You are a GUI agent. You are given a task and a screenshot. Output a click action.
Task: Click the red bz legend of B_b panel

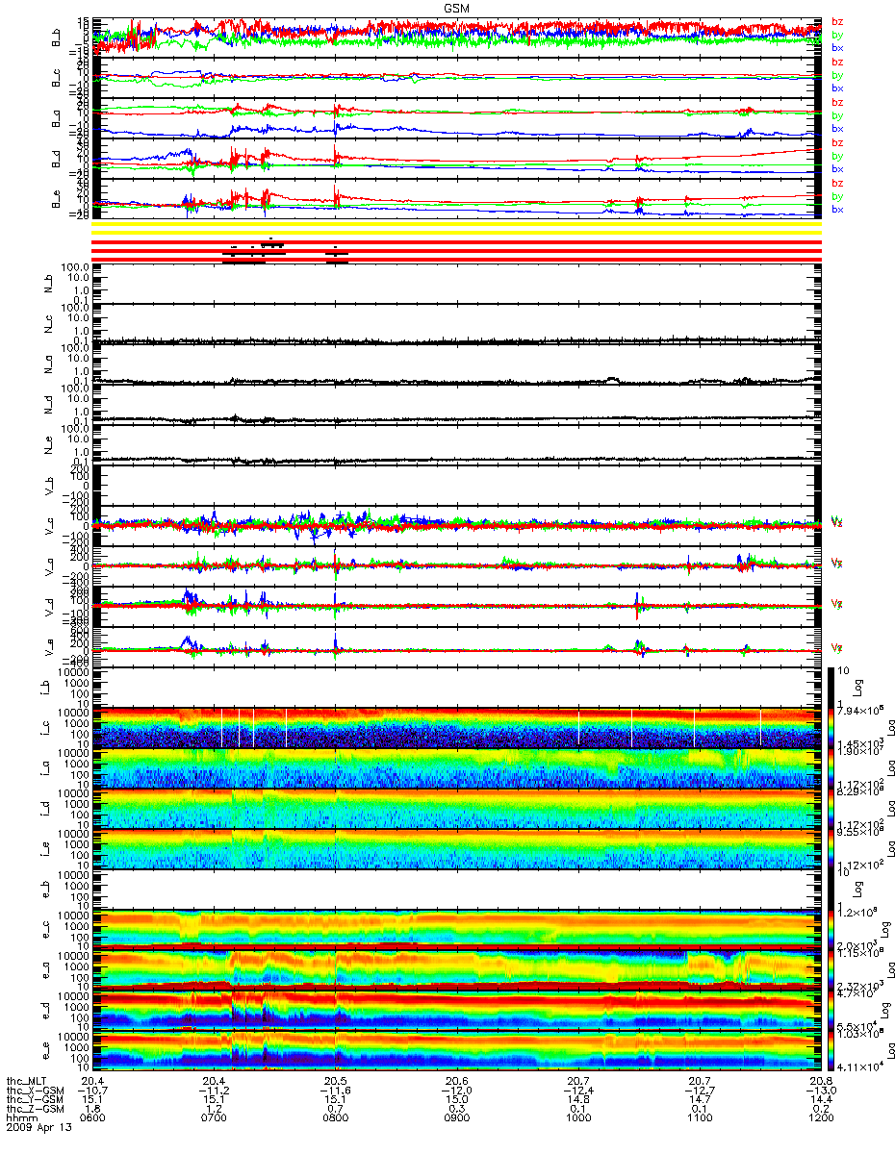tap(837, 21)
